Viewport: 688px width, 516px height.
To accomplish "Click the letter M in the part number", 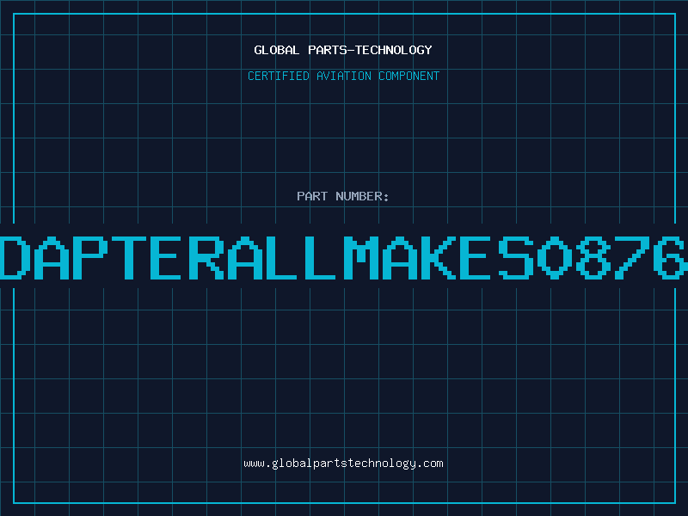I will (x=360, y=258).
